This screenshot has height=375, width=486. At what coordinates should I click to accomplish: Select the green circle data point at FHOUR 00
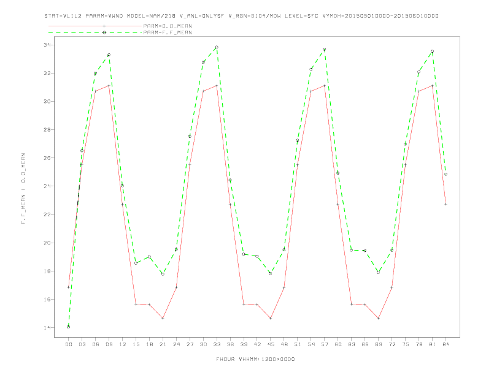(69, 327)
